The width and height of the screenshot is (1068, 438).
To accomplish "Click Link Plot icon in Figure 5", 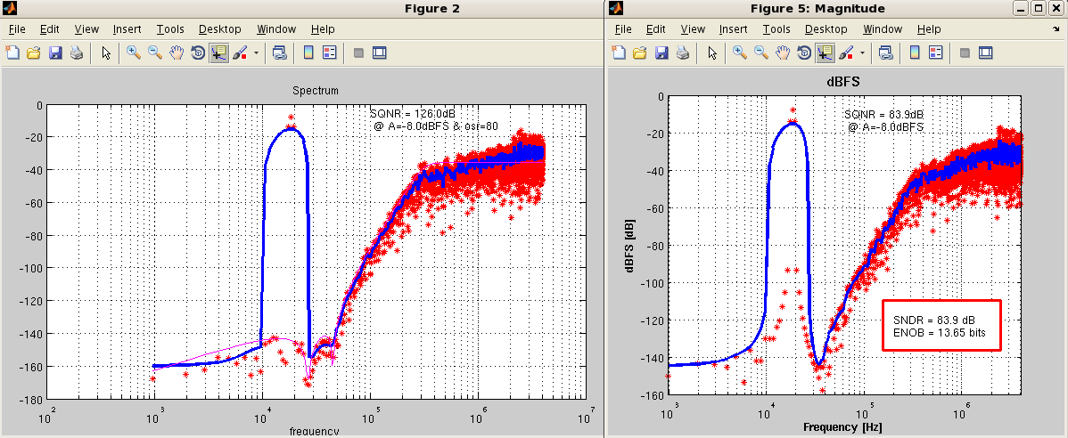I will (x=884, y=53).
